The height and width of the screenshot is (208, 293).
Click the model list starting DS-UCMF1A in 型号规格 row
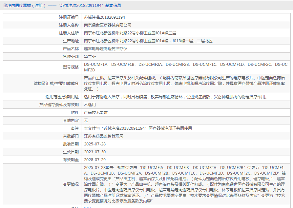point(186,67)
